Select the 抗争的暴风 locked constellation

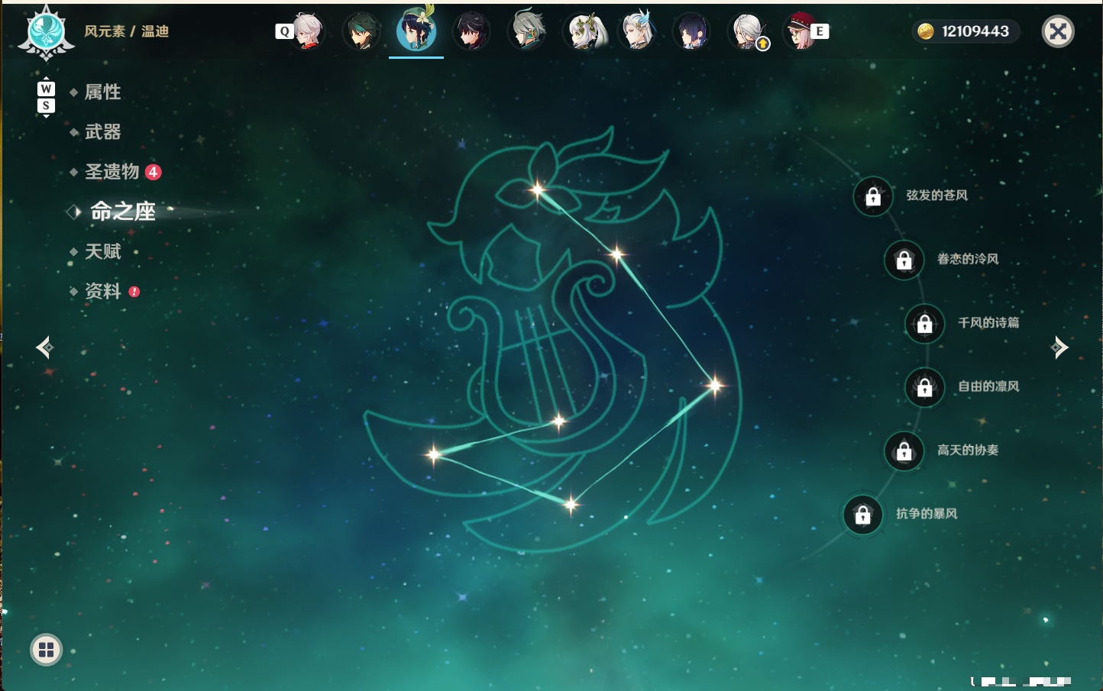coord(862,515)
